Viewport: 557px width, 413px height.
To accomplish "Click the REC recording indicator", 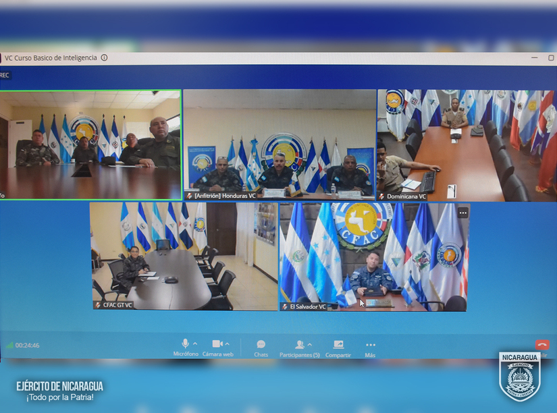I will pos(5,75).
